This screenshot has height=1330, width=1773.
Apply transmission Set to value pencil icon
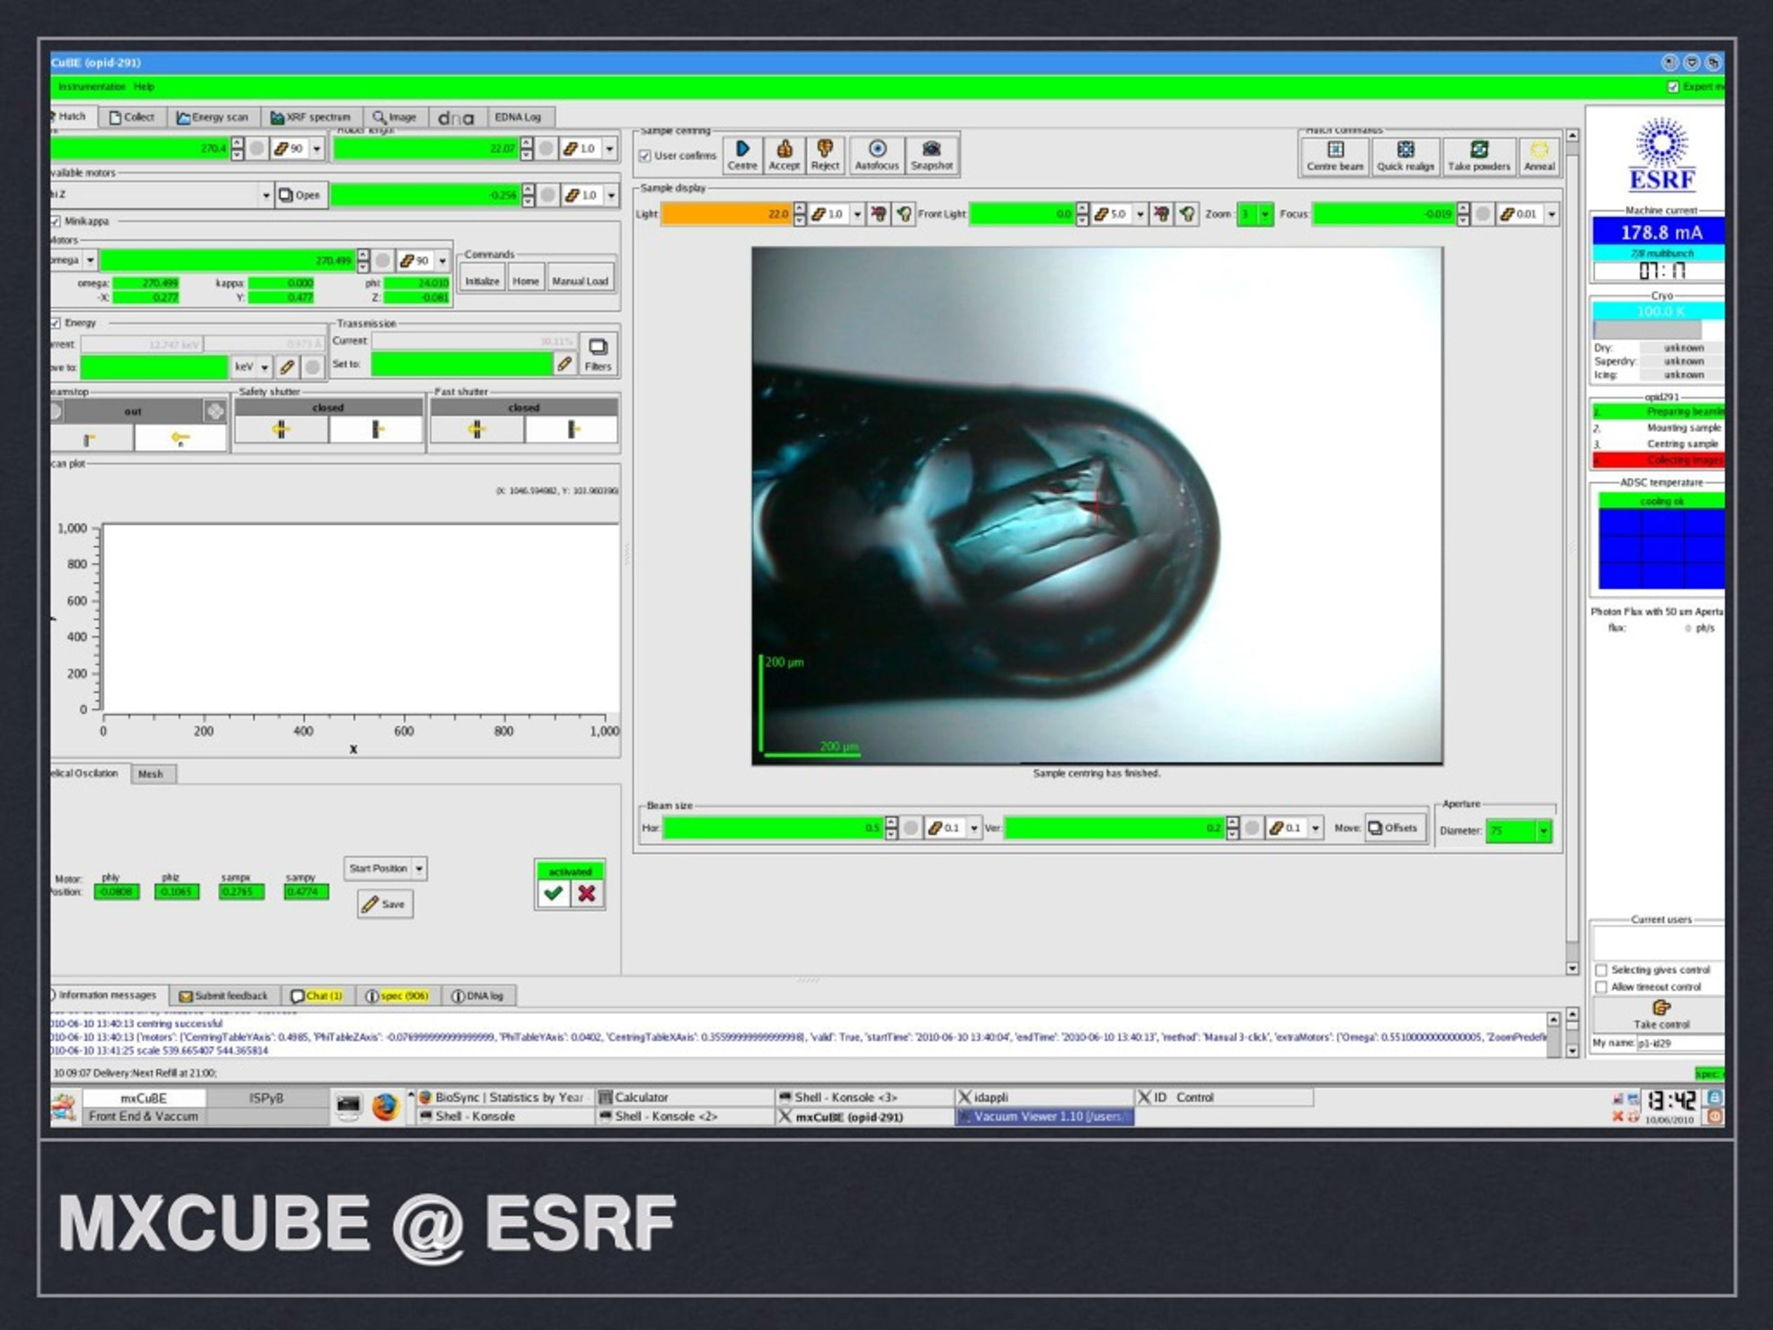564,364
